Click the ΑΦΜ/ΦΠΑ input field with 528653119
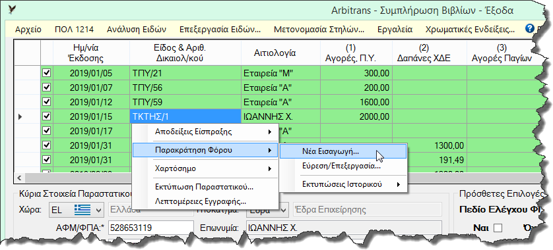The image size is (553, 250). pyautogui.click(x=150, y=228)
